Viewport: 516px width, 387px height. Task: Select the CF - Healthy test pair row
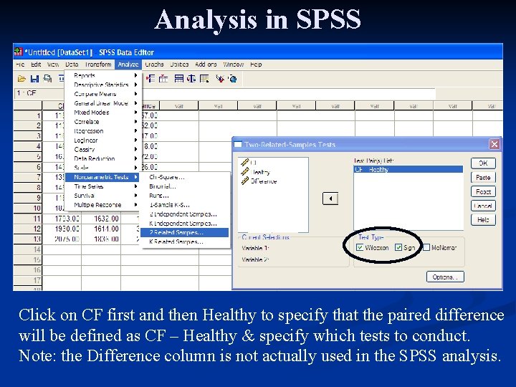click(408, 169)
